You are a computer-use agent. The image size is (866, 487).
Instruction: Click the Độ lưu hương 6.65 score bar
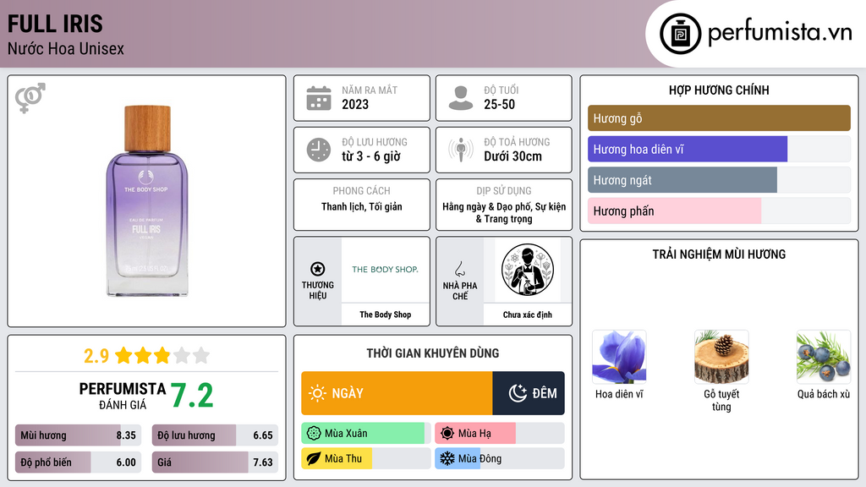(215, 435)
